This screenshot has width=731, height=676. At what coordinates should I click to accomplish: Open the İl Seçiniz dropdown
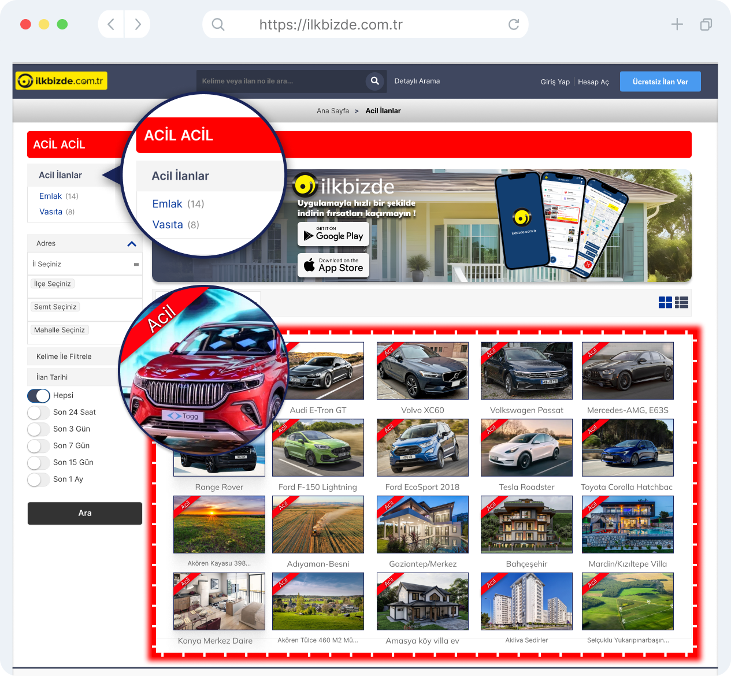pyautogui.click(x=85, y=264)
